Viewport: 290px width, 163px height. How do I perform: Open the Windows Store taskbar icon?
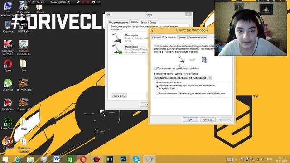(x=70, y=159)
